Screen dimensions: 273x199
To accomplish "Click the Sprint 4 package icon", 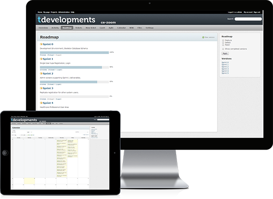I will click(x=41, y=103).
